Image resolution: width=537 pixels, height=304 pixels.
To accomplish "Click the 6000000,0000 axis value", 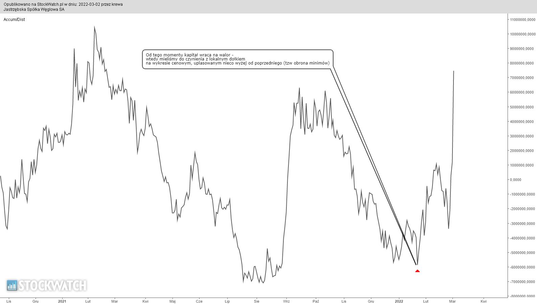I will 522,92.
